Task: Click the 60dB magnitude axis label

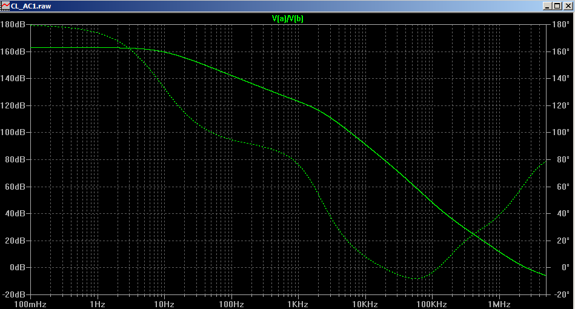Action: click(x=15, y=187)
